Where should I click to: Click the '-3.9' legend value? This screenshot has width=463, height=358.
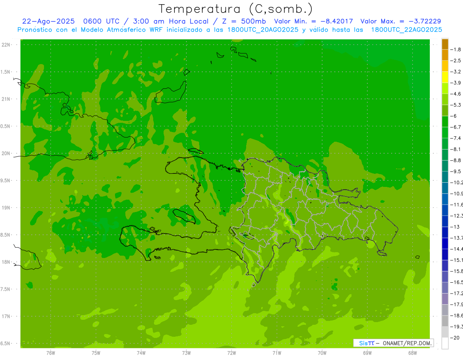pos(456,83)
